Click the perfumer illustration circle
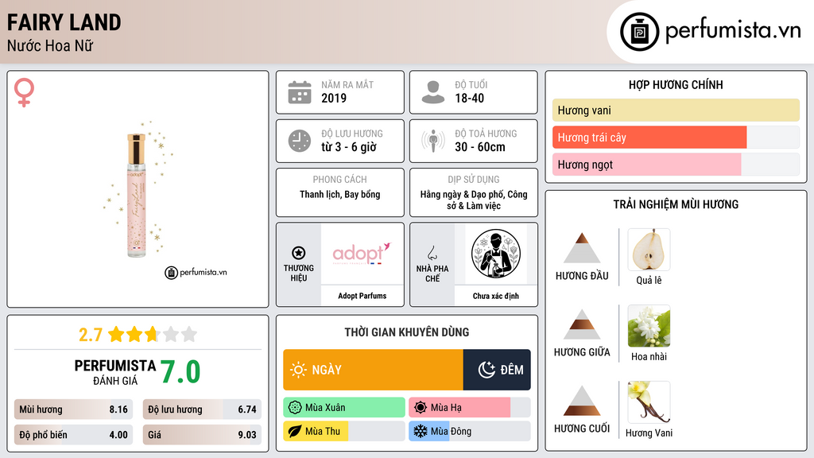Viewport: 814px width, 458px height. [x=496, y=254]
